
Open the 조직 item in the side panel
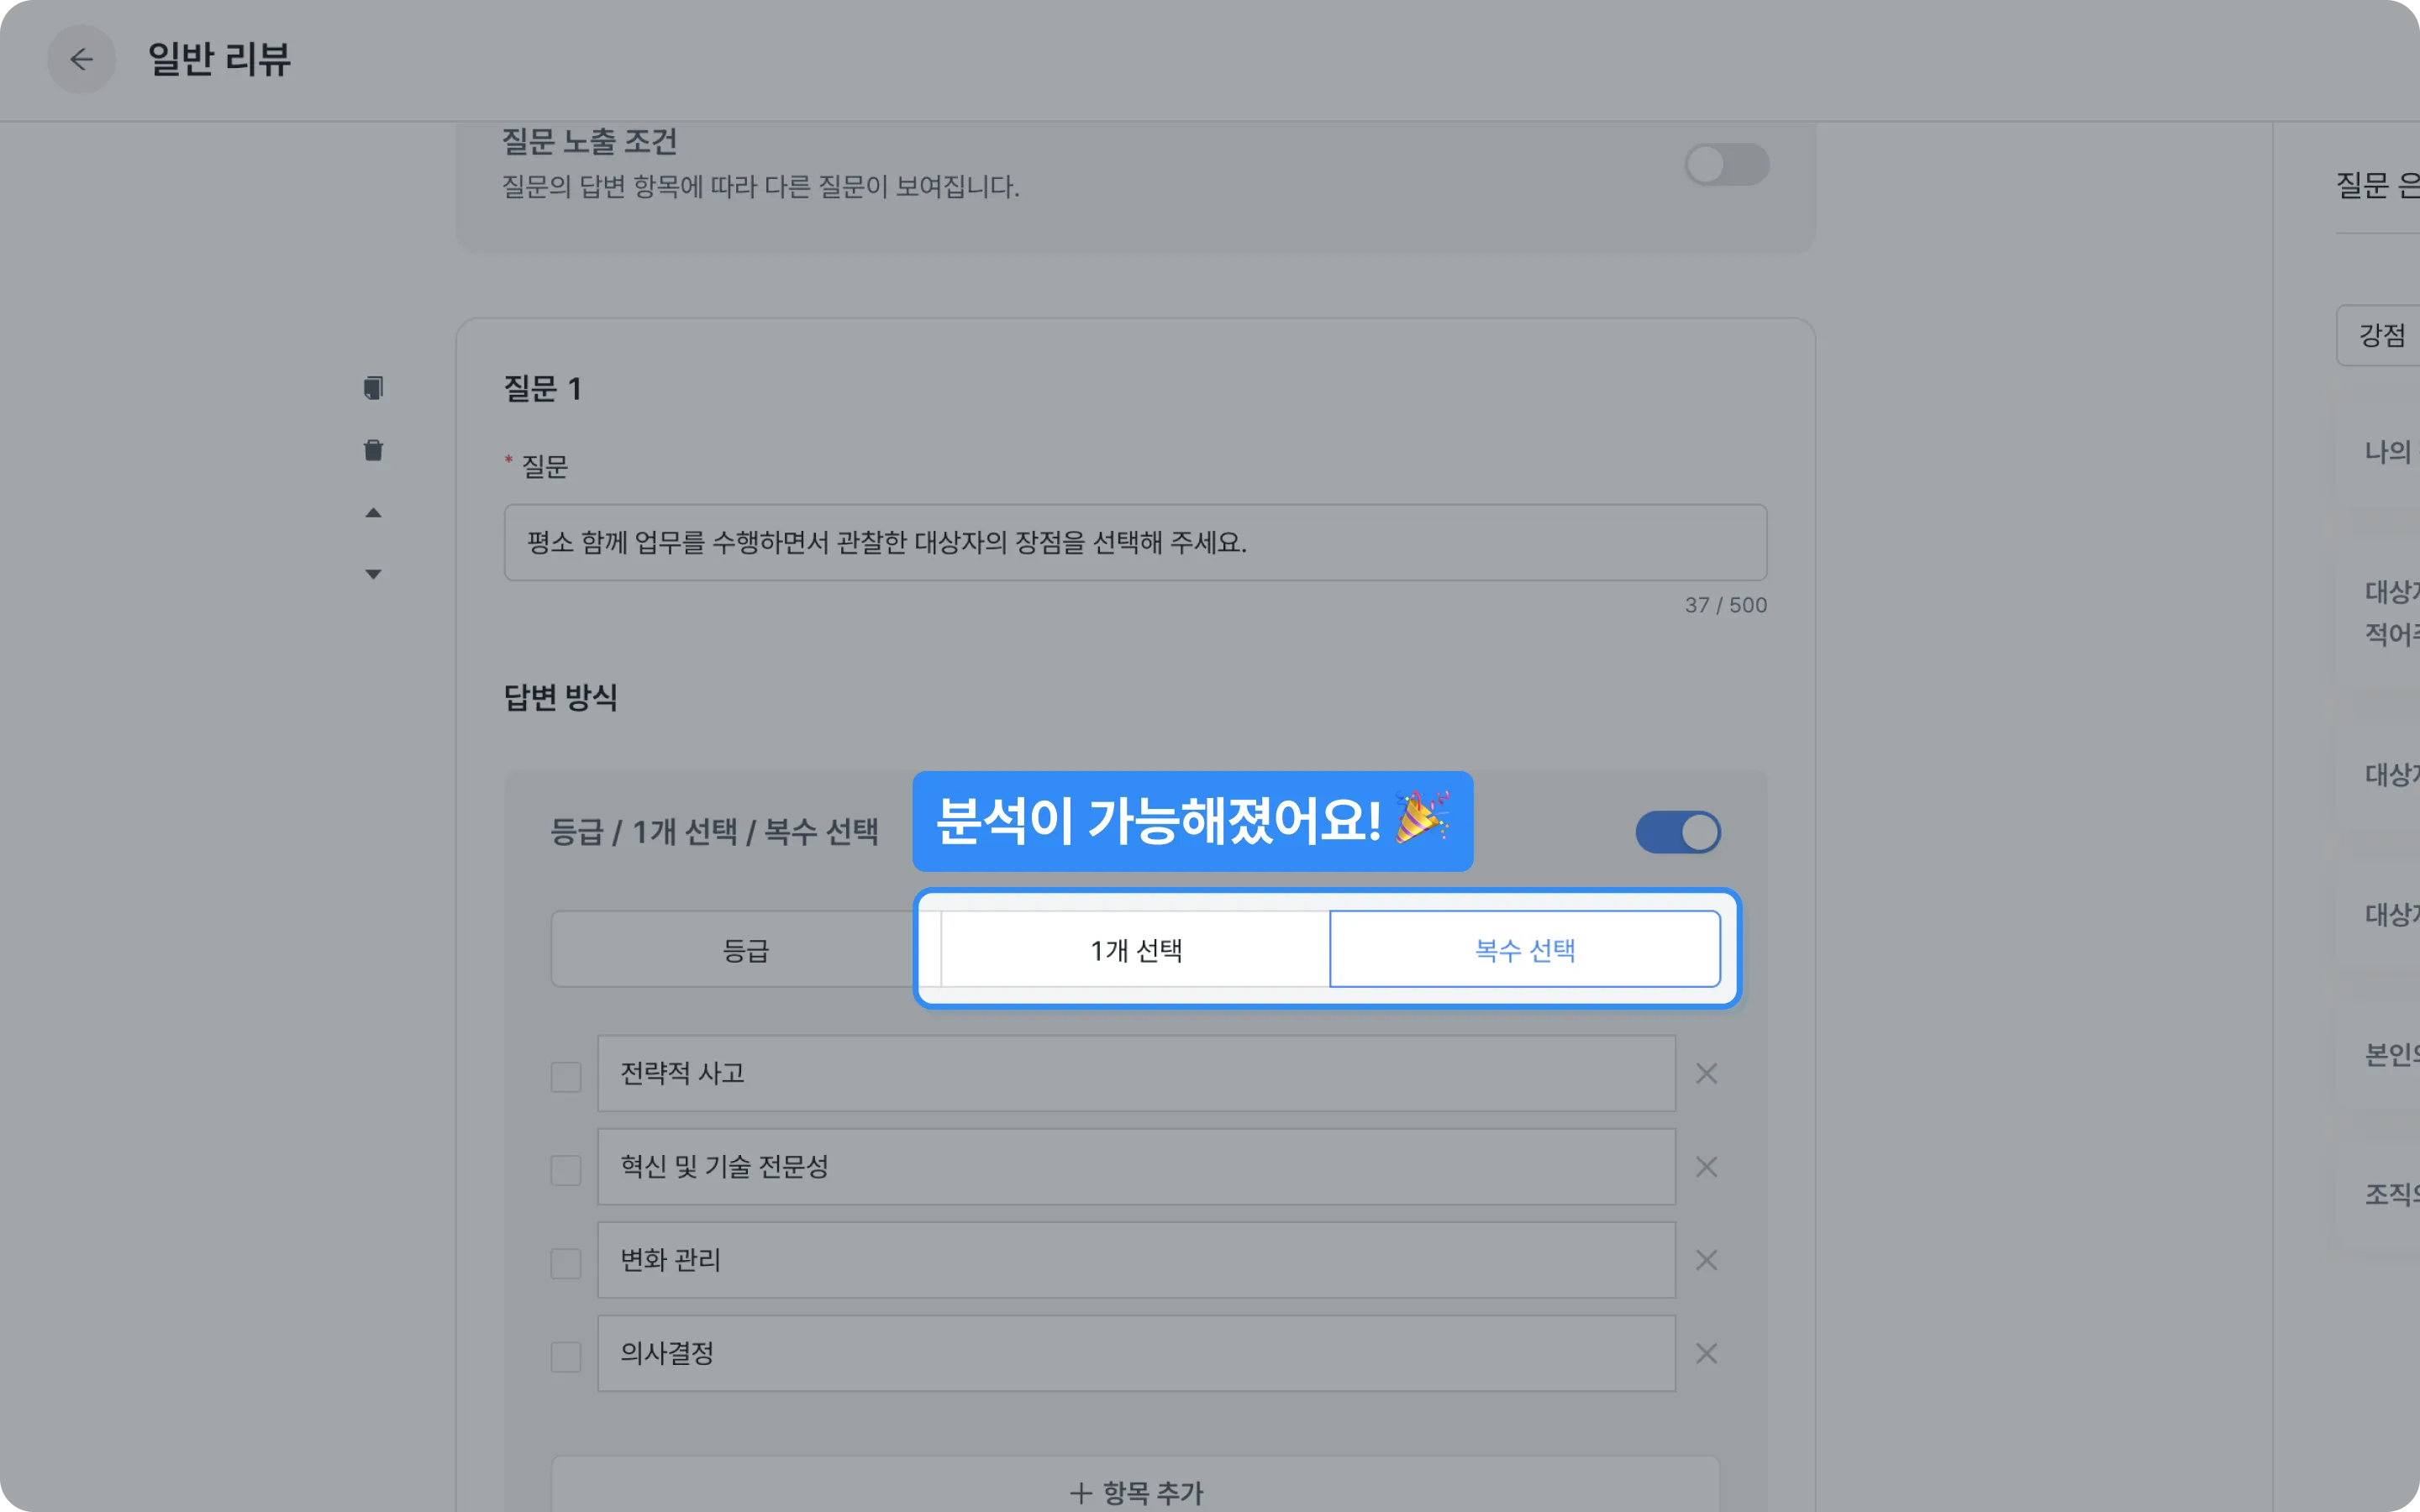[x=2378, y=1195]
